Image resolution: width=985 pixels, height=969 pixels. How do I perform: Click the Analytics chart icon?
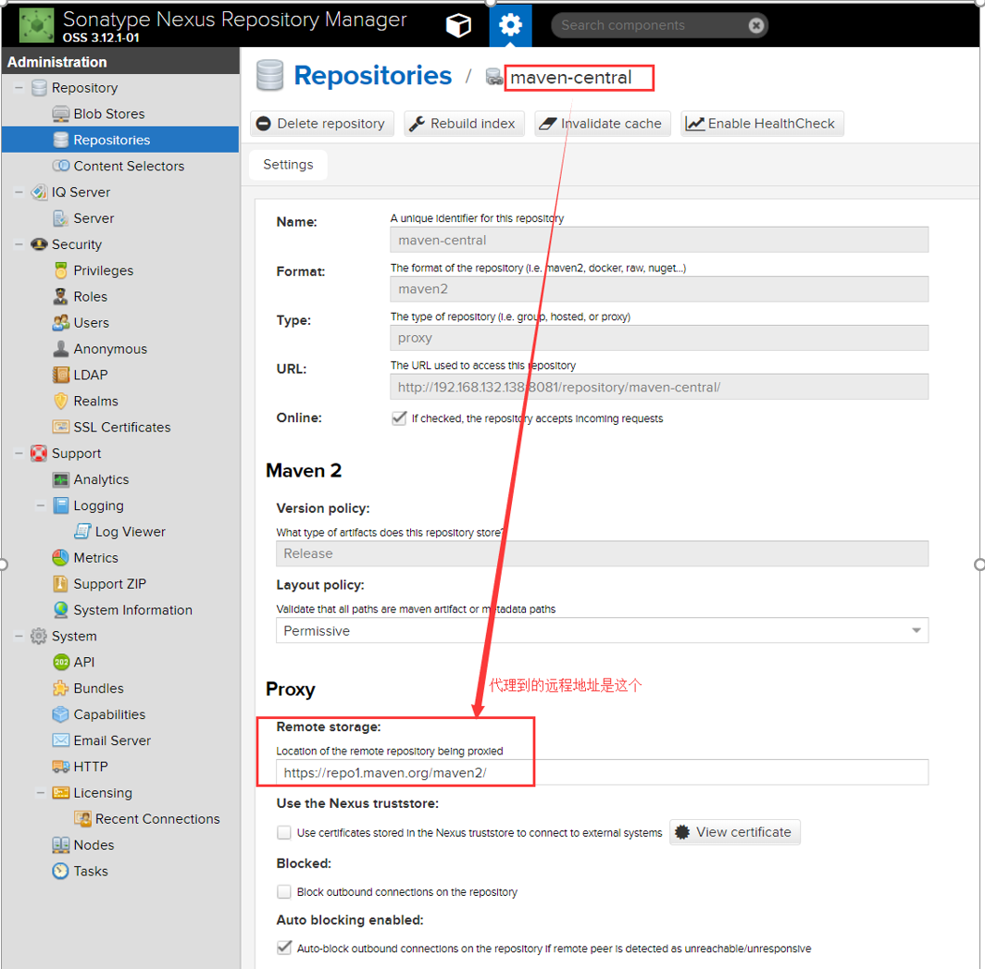pos(61,479)
